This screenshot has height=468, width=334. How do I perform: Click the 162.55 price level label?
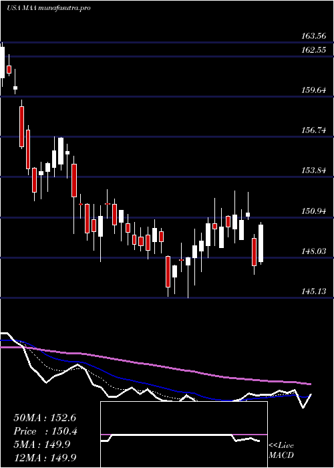tap(314, 50)
